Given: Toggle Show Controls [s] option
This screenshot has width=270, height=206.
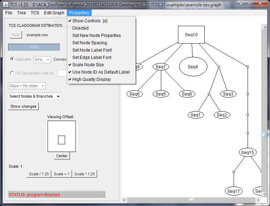Looking at the screenshot, I should click(101, 21).
